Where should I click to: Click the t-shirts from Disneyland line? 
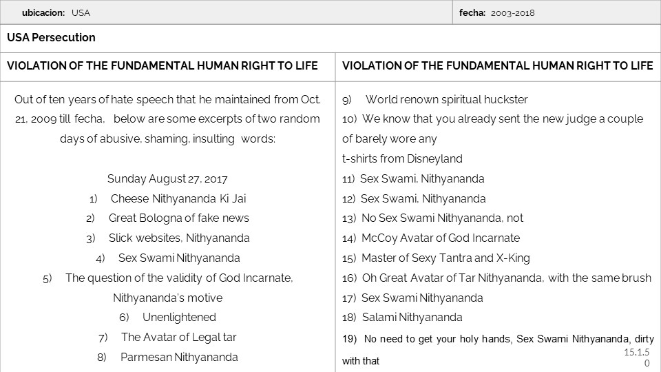[402, 159]
